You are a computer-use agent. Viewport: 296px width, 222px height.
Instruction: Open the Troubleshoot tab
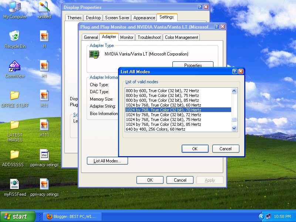click(149, 37)
